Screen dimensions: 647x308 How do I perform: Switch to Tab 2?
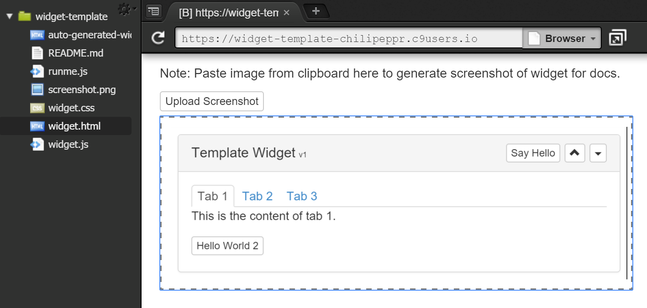[x=257, y=196]
